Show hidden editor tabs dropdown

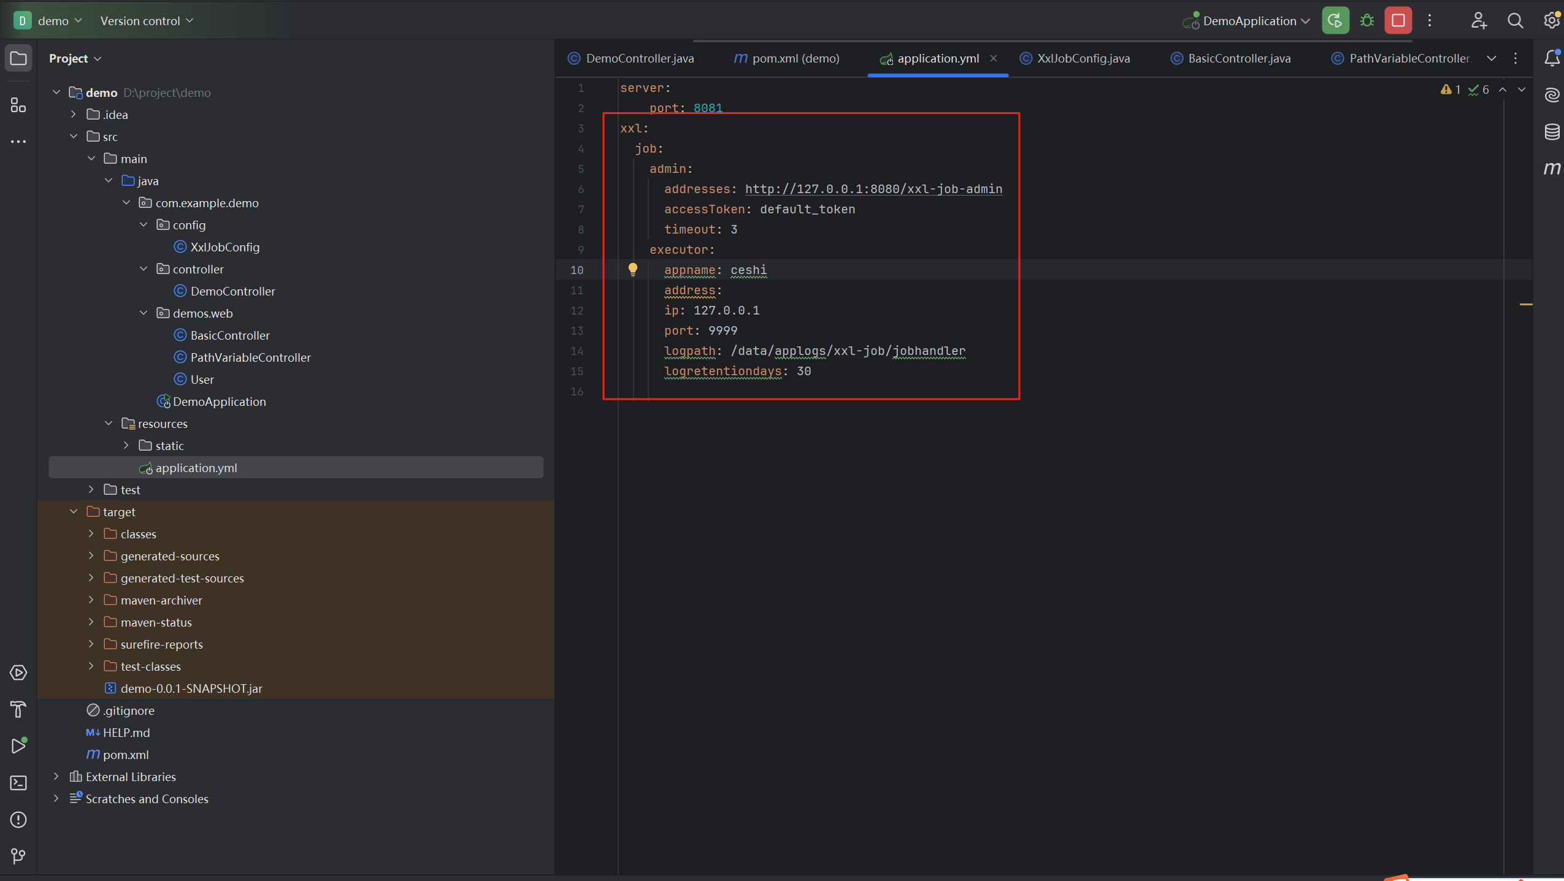(1492, 58)
